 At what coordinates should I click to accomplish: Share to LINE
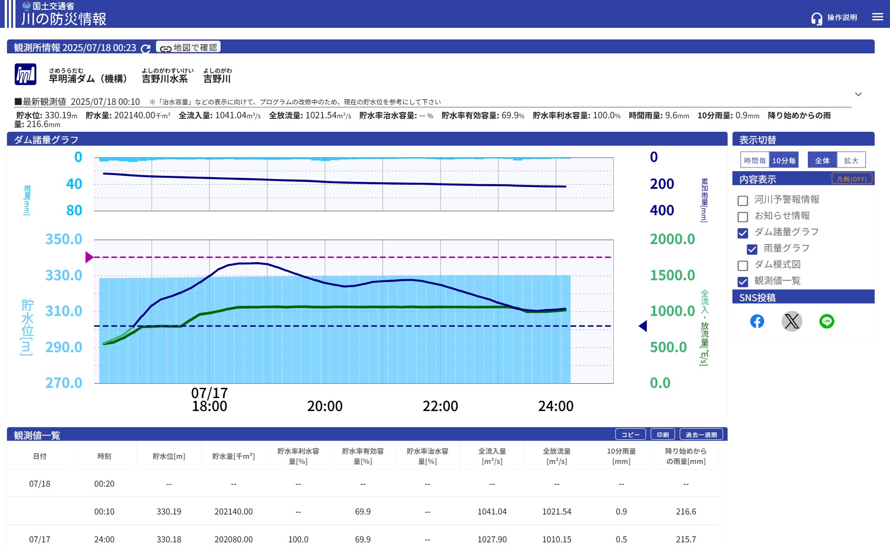[x=827, y=321]
